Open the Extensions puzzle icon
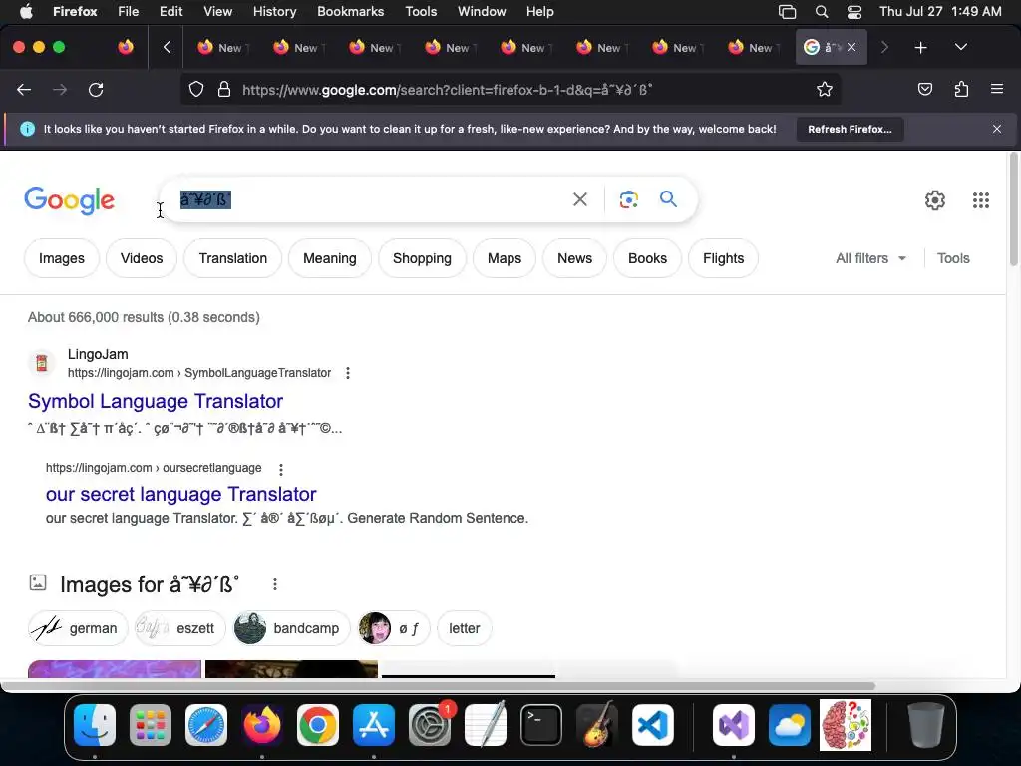Screen dimensions: 1021x766 [x=961, y=89]
